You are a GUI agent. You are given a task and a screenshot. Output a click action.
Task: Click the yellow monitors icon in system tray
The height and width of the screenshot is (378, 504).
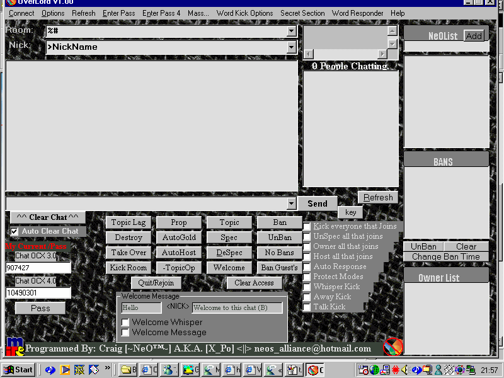(428, 370)
